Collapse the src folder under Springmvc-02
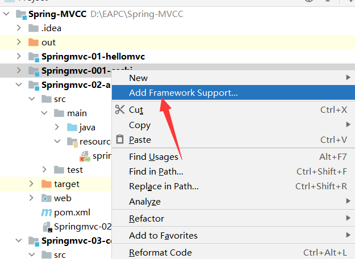Image resolution: width=355 pixels, height=259 pixels. click(x=32, y=99)
